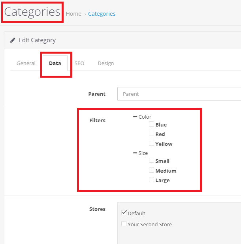This screenshot has height=244, width=241.
Task: Check the Blue color filter
Action: tap(151, 124)
